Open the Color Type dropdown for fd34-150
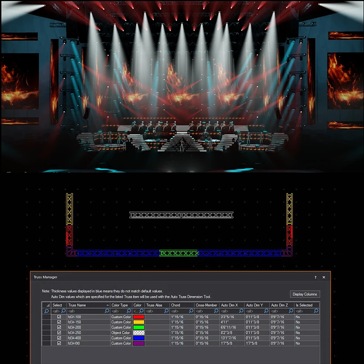The image size is (364, 364). (x=121, y=322)
